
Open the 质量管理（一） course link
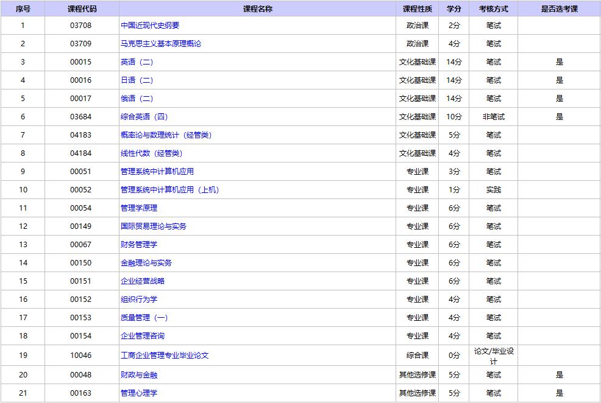tap(144, 318)
